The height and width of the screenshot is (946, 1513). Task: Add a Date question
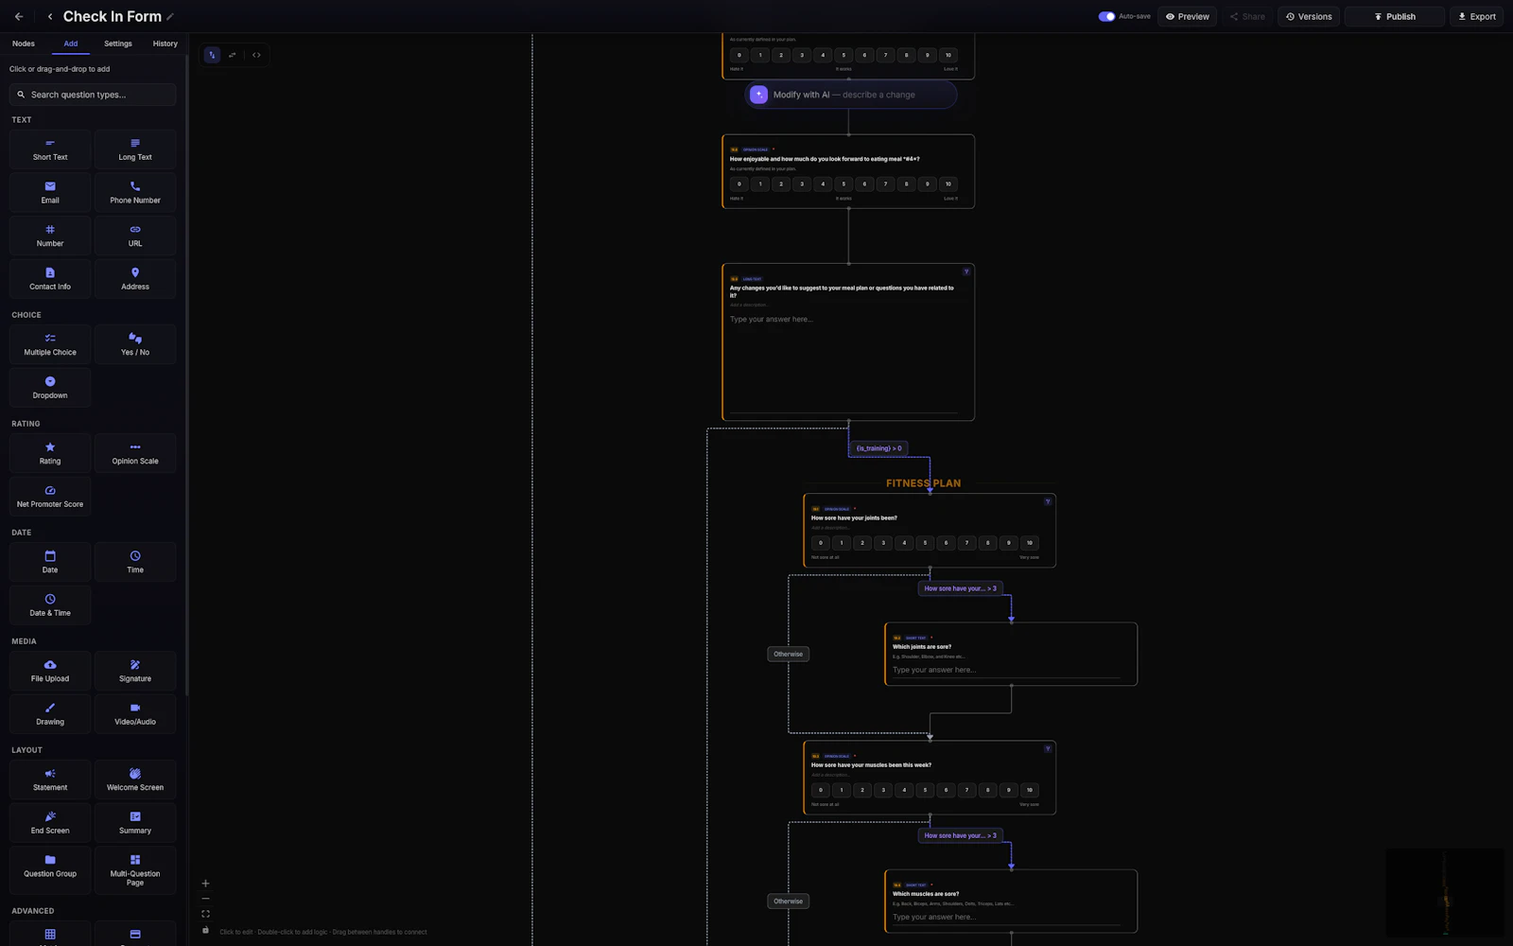coord(50,562)
